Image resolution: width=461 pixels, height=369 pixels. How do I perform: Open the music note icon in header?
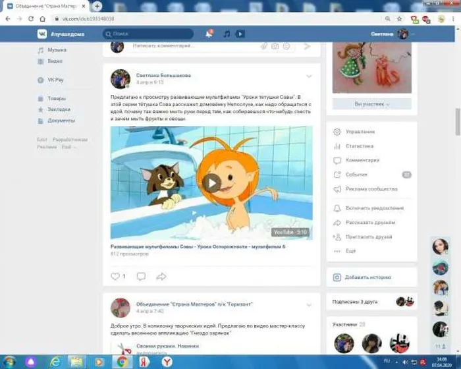click(x=227, y=34)
